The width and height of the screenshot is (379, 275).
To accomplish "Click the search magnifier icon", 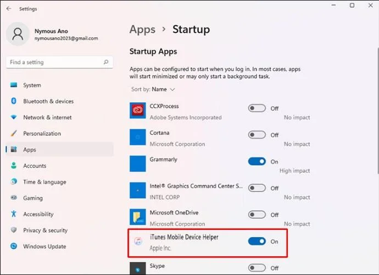I will click(x=106, y=62).
